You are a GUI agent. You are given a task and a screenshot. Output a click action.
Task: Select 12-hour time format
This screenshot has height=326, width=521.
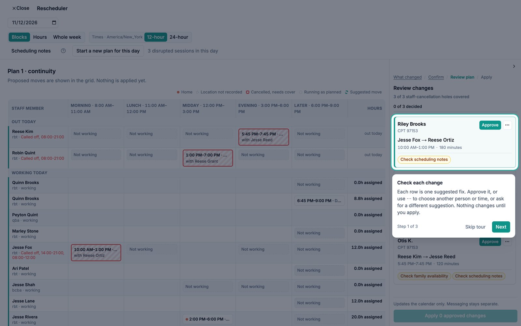pos(156,37)
